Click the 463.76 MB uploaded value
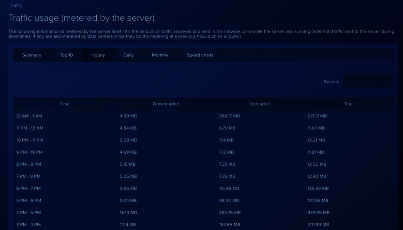The image size is (403, 230). pyautogui.click(x=230, y=213)
